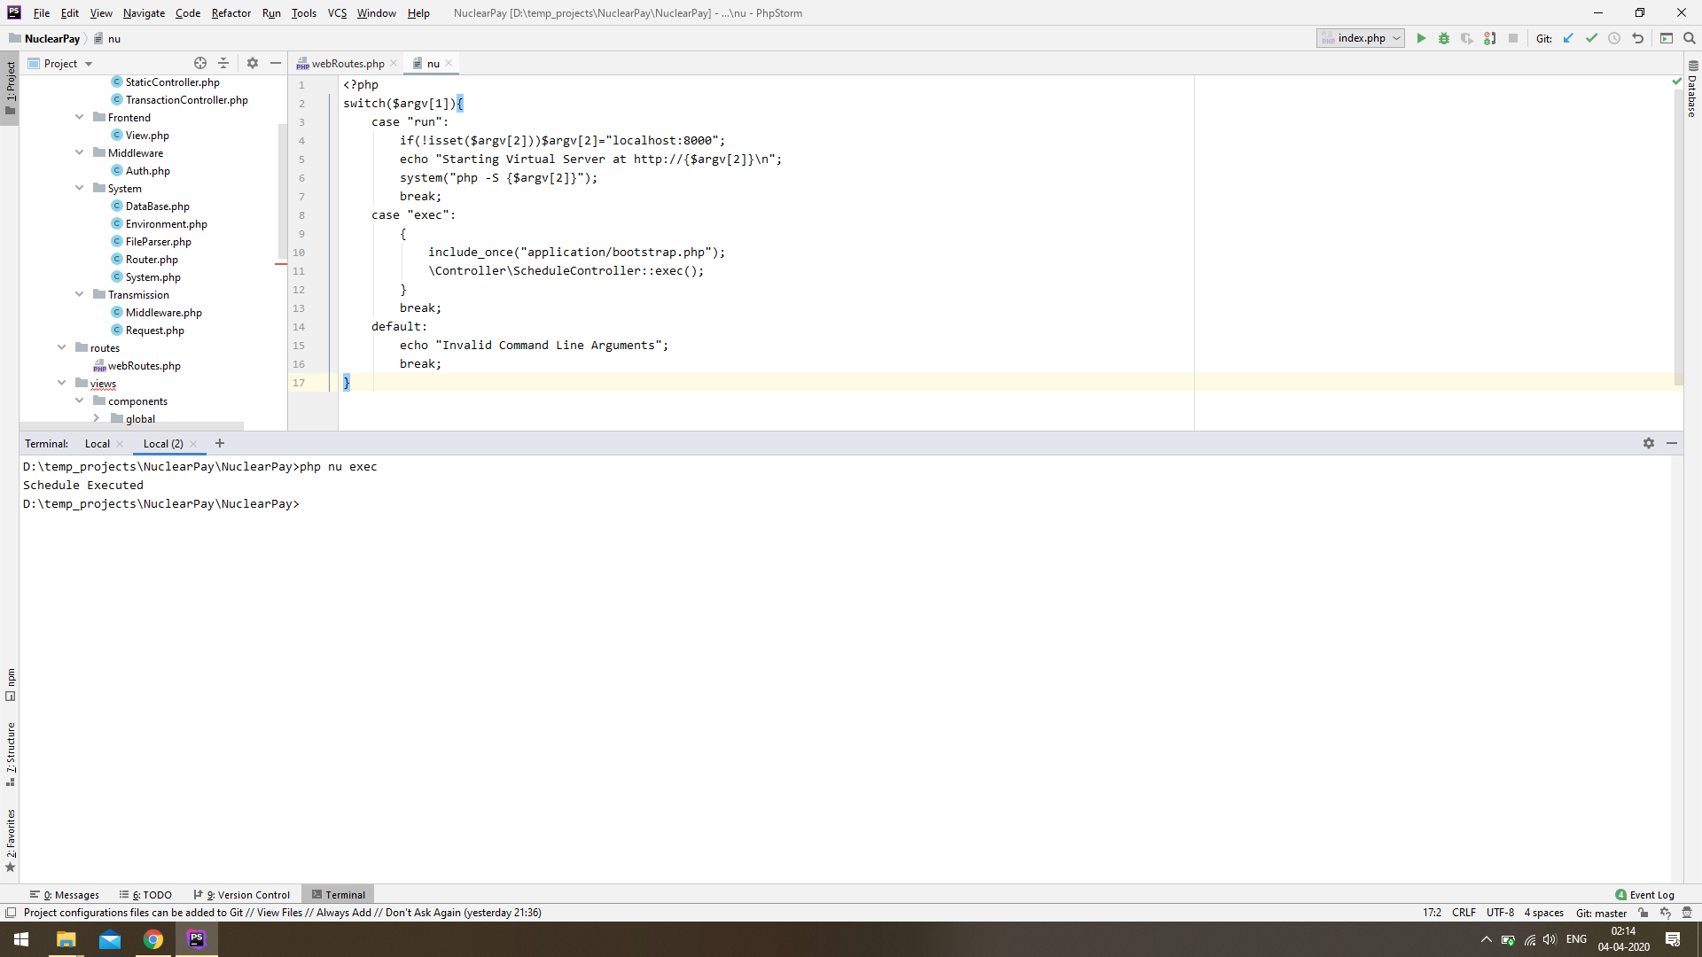Open the terminal panel settings gear
This screenshot has width=1702, height=957.
[x=1649, y=443]
